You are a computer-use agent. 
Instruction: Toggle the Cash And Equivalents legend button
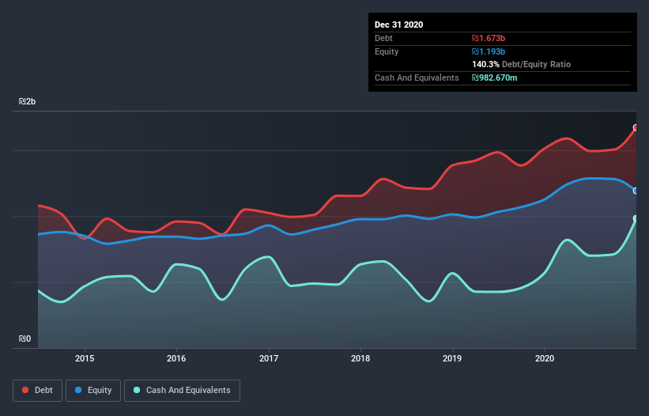point(182,391)
